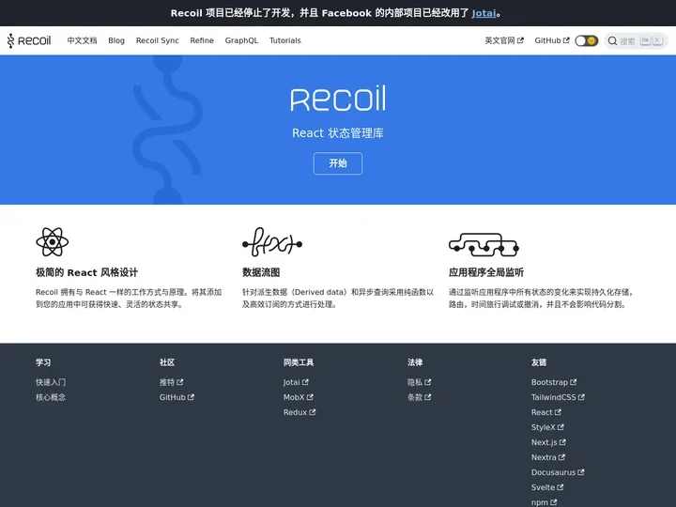Screen dimensions: 676x507
Task: Open the GraphQL nav item
Action: coord(241,40)
